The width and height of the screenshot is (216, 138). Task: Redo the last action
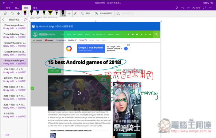pos(188,8)
